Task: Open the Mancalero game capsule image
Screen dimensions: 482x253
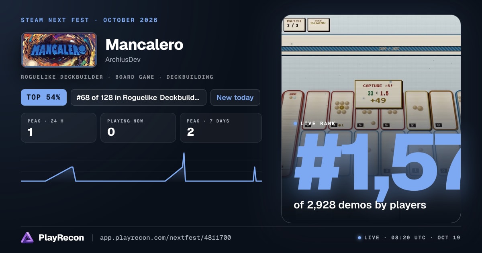Action: coord(59,50)
